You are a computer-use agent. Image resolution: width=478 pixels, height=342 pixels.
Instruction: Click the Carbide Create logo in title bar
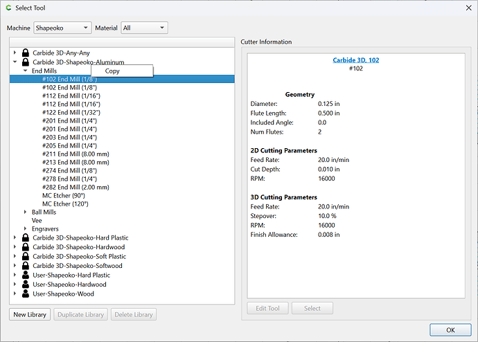tap(8, 8)
